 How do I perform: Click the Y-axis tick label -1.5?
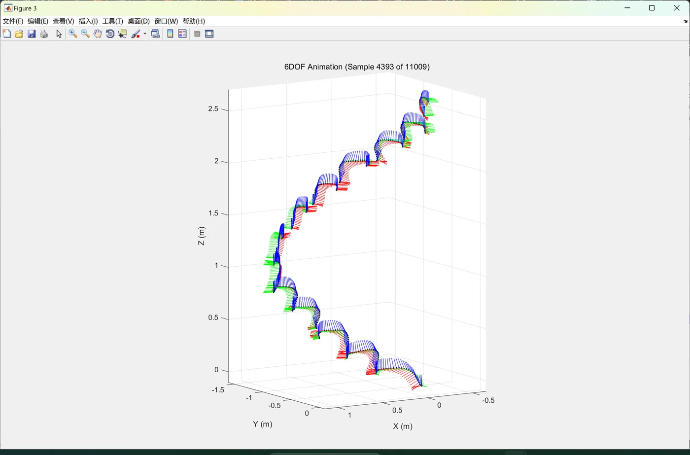(218, 390)
